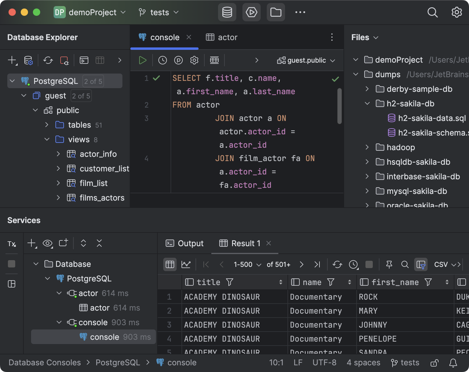Open the filter on the title column
The height and width of the screenshot is (372, 469).
[x=229, y=282]
